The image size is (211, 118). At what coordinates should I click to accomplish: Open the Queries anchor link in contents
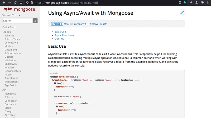coord(59,39)
